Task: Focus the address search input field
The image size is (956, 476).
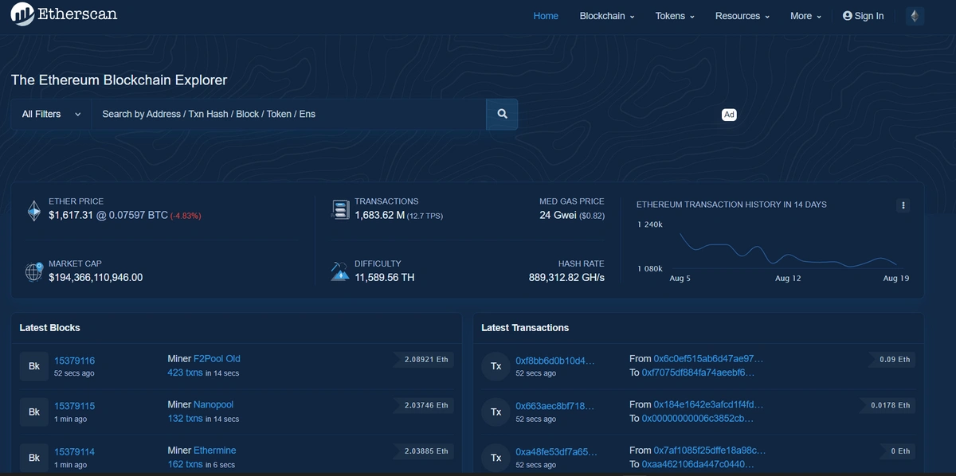Action: [x=289, y=114]
